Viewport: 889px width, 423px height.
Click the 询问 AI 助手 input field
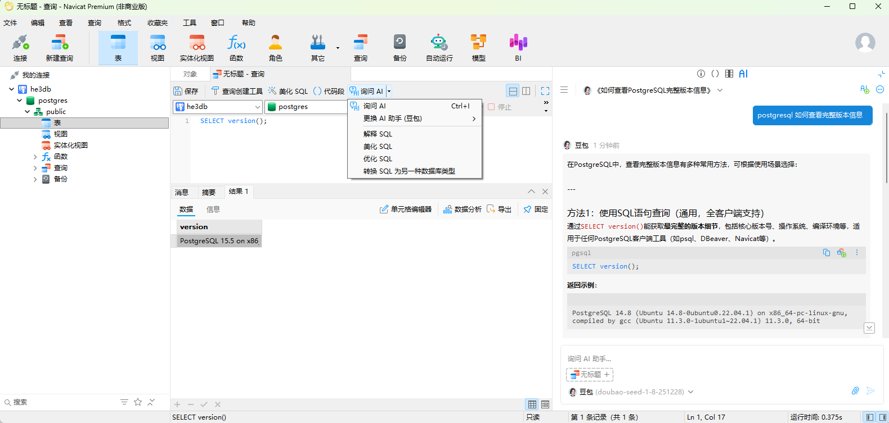coord(722,358)
